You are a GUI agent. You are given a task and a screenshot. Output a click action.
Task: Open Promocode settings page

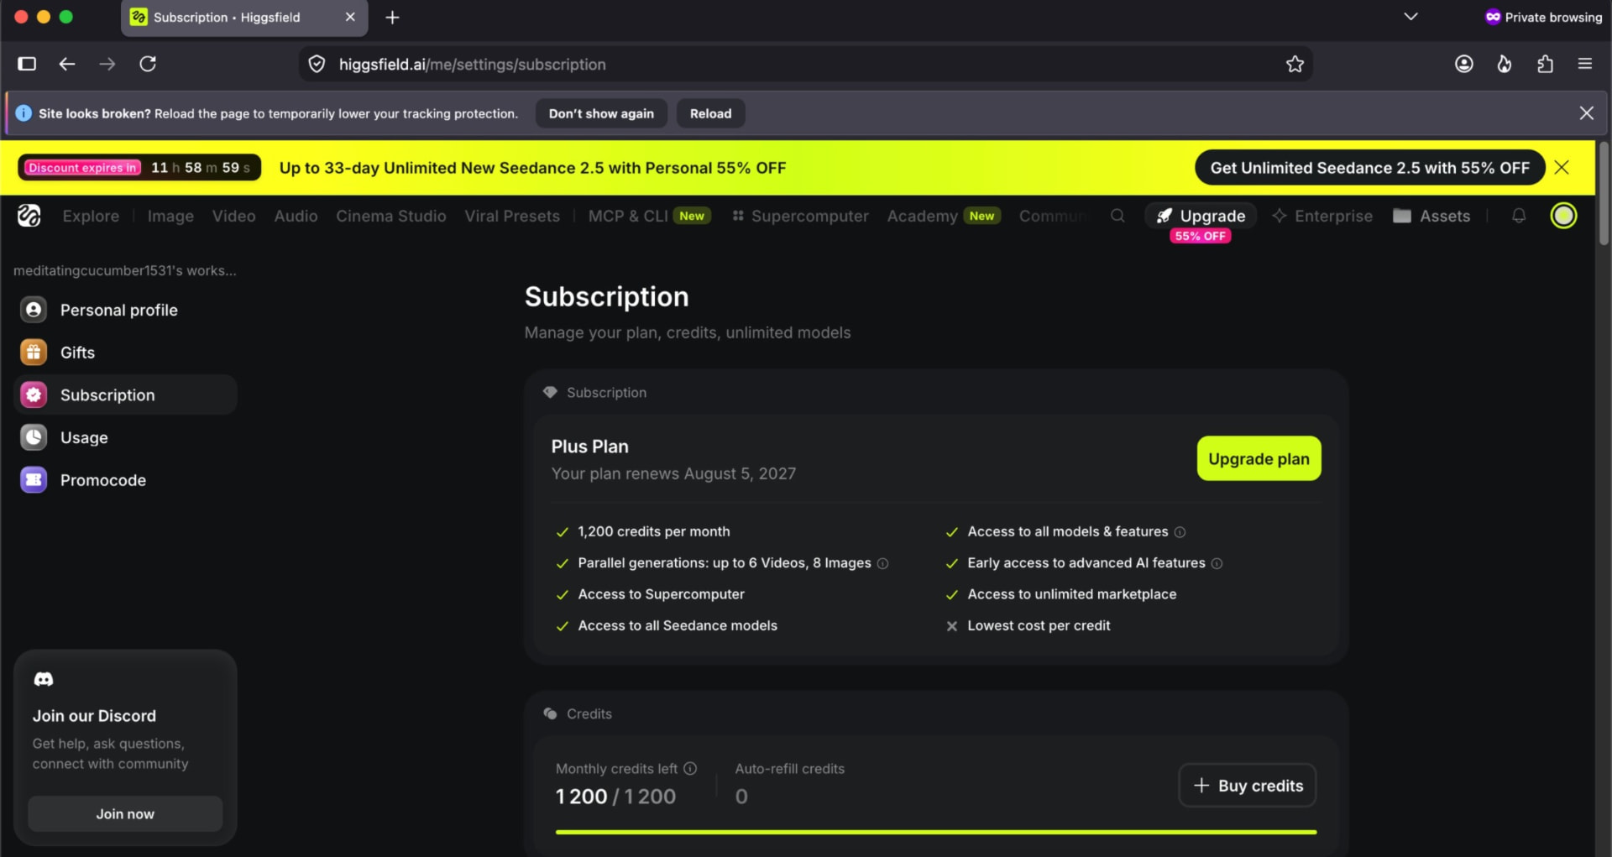pyautogui.click(x=125, y=480)
